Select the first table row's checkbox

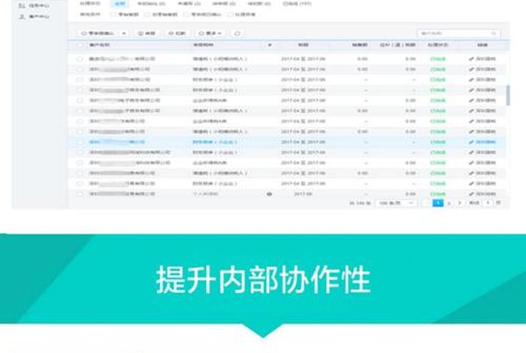click(80, 59)
